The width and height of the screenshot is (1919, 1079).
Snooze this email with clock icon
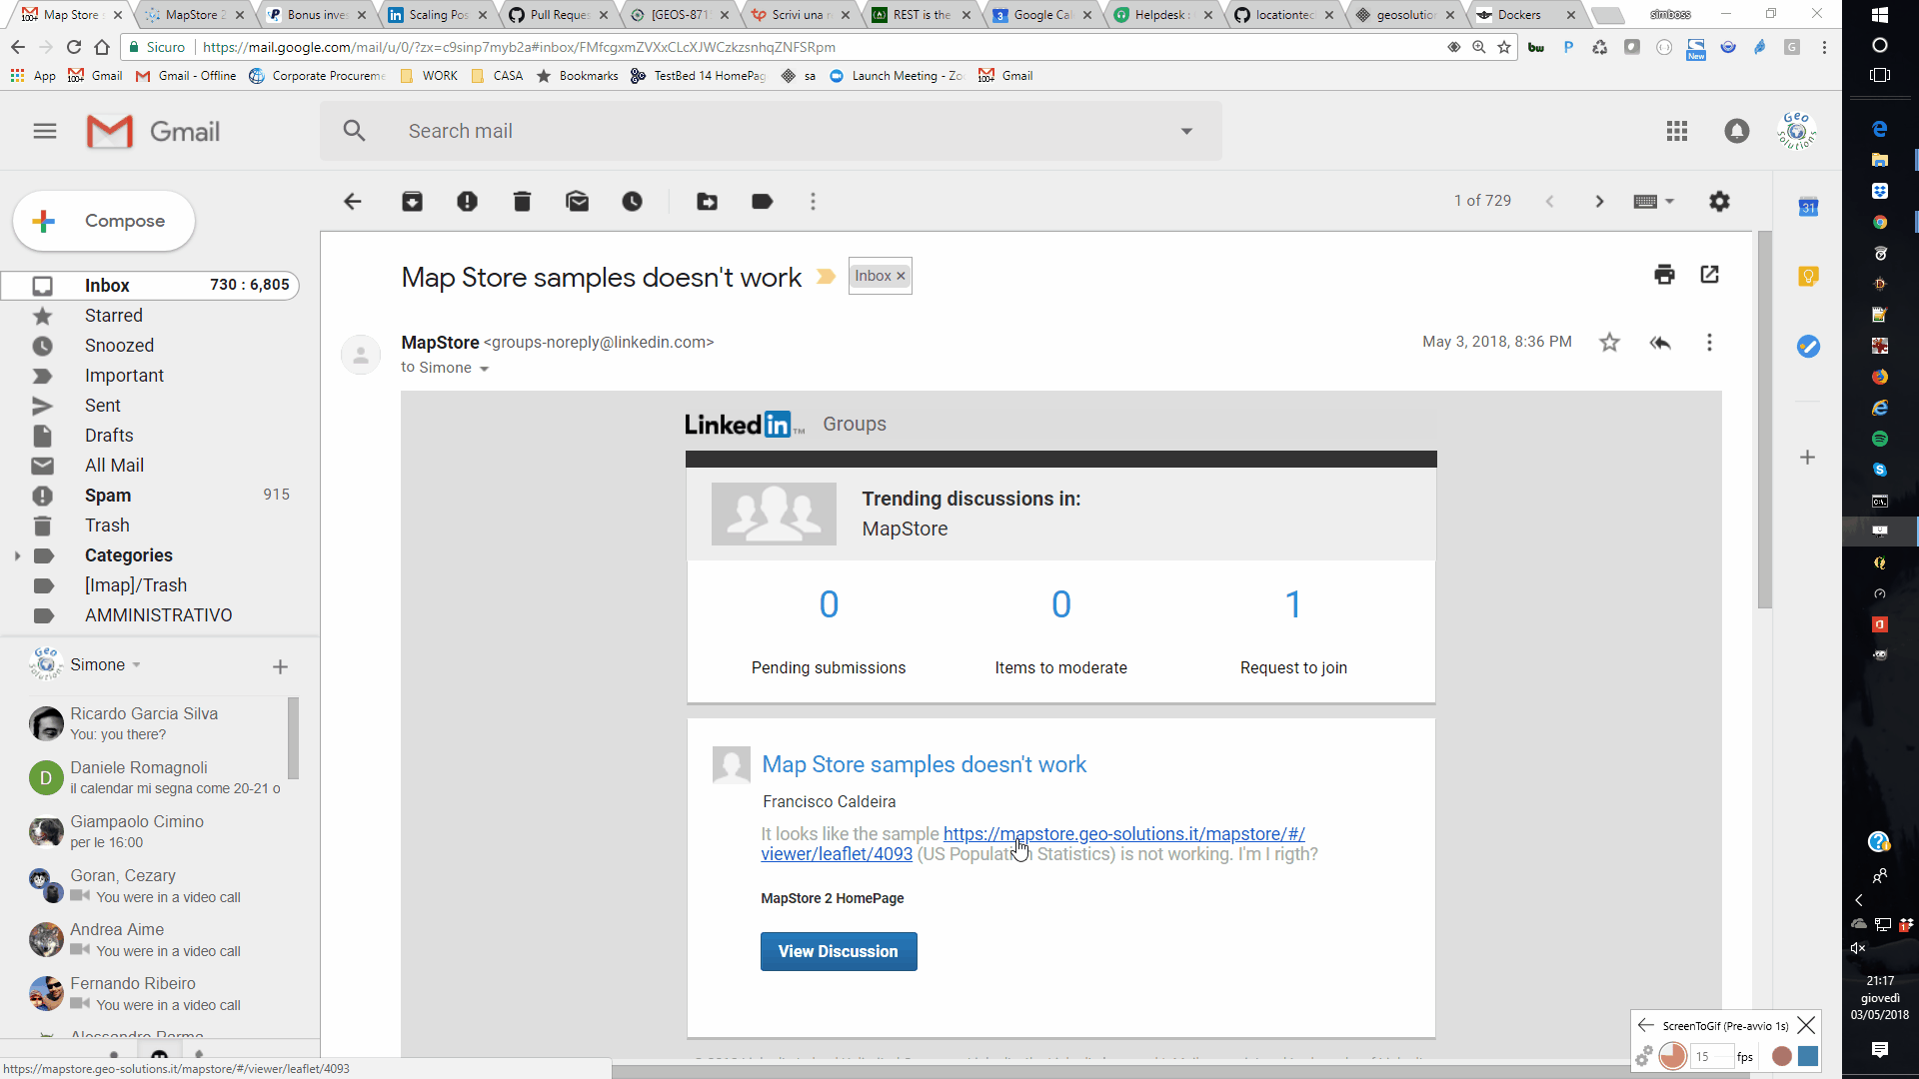pos(633,202)
